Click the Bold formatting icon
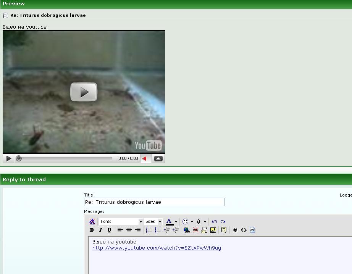 92,230
